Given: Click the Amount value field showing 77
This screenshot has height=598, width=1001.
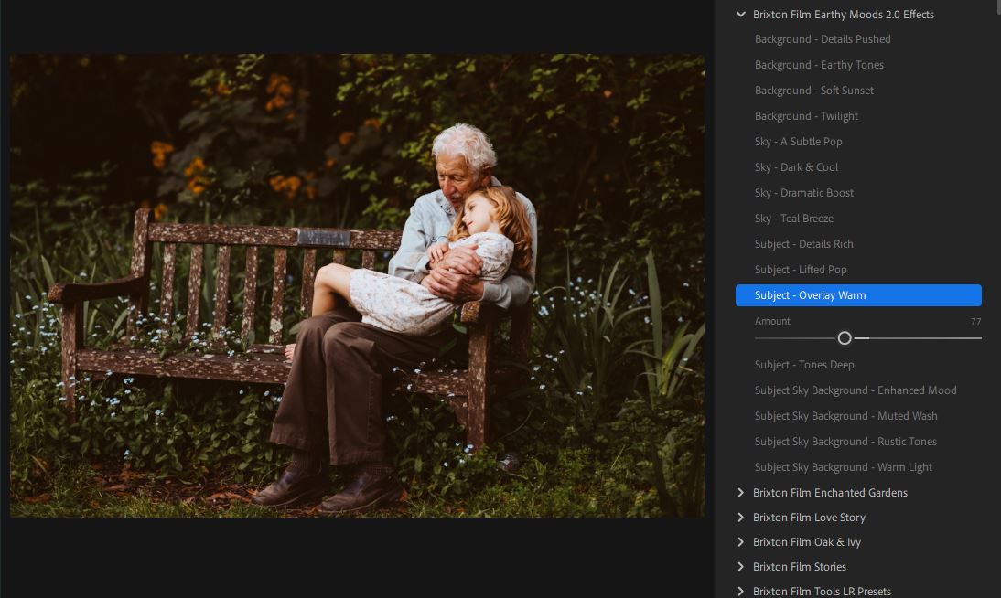Looking at the screenshot, I should click(975, 322).
